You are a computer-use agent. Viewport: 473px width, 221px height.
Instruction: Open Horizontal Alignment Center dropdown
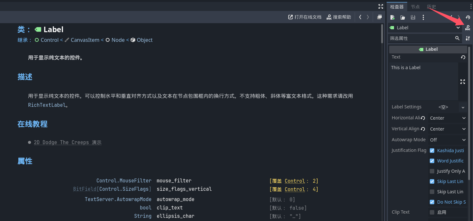click(x=448, y=118)
